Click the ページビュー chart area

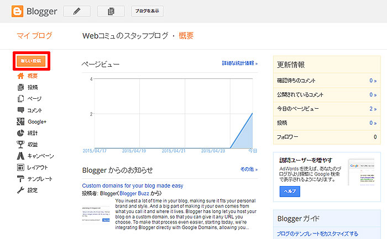point(174,113)
